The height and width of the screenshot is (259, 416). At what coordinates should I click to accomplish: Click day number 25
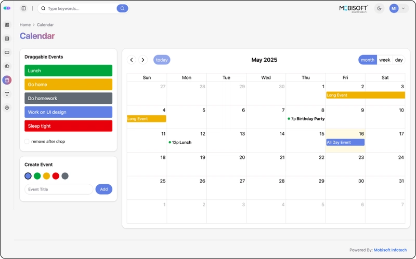point(163,181)
